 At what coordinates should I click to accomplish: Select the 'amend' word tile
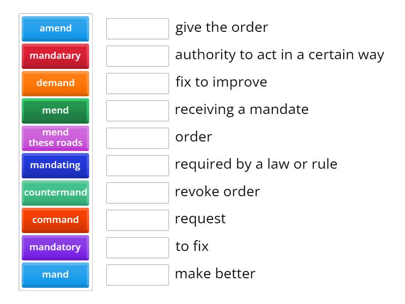(55, 29)
